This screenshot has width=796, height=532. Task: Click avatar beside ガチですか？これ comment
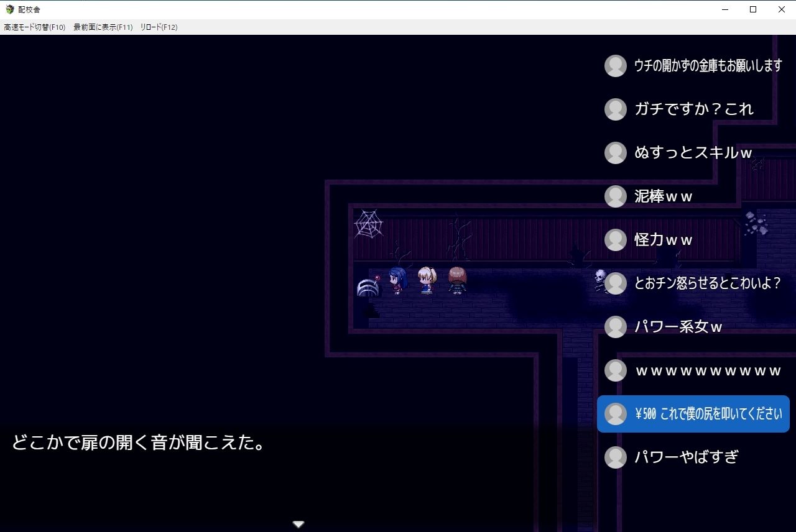click(x=616, y=109)
